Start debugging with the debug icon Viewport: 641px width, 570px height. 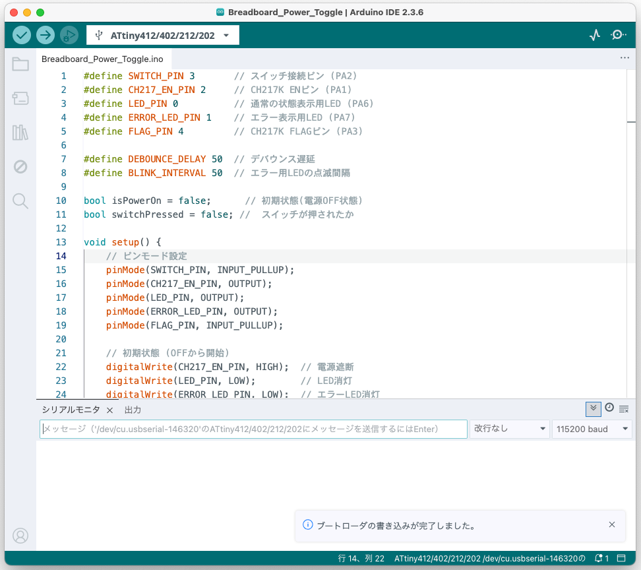pos(69,35)
